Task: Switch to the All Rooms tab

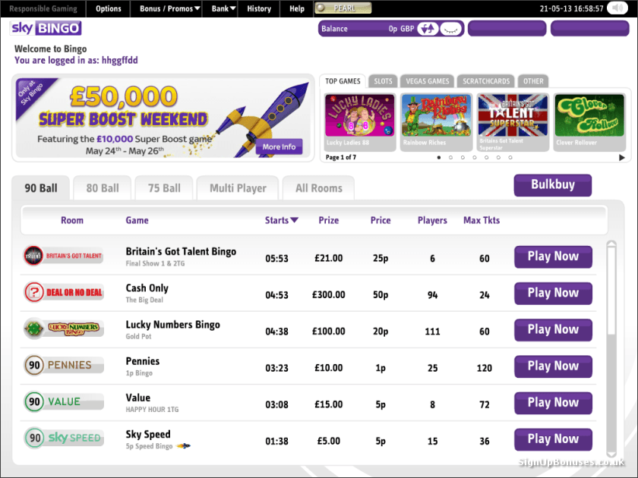Action: click(319, 188)
